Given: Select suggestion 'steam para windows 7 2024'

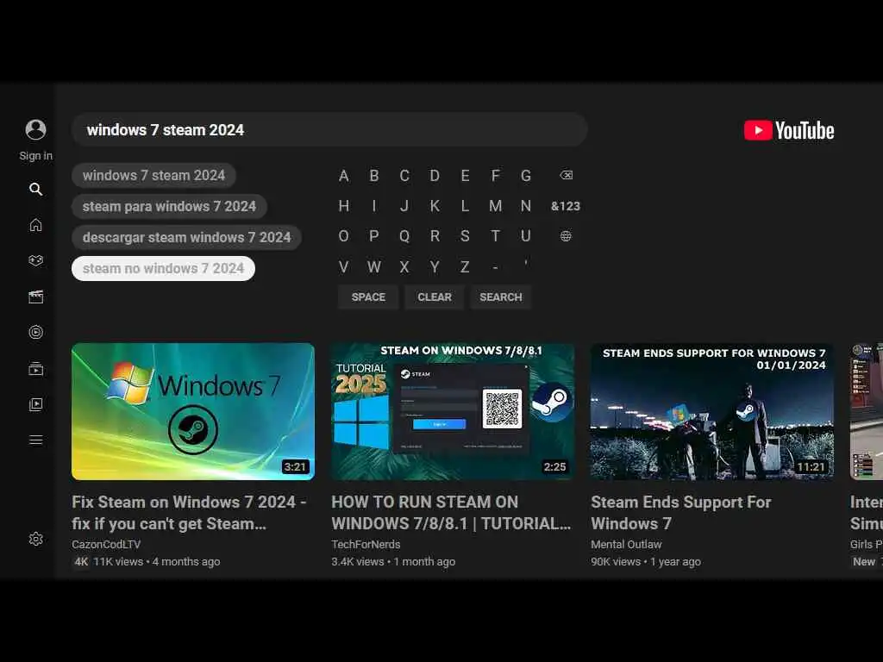Looking at the screenshot, I should pos(169,206).
